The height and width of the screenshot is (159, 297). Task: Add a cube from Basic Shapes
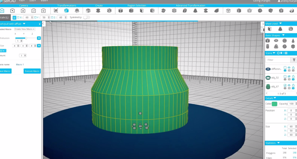(267, 40)
